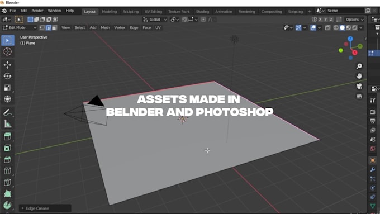Click the Scene name field
Screen dimensions: 380x214
[x=345, y=11]
